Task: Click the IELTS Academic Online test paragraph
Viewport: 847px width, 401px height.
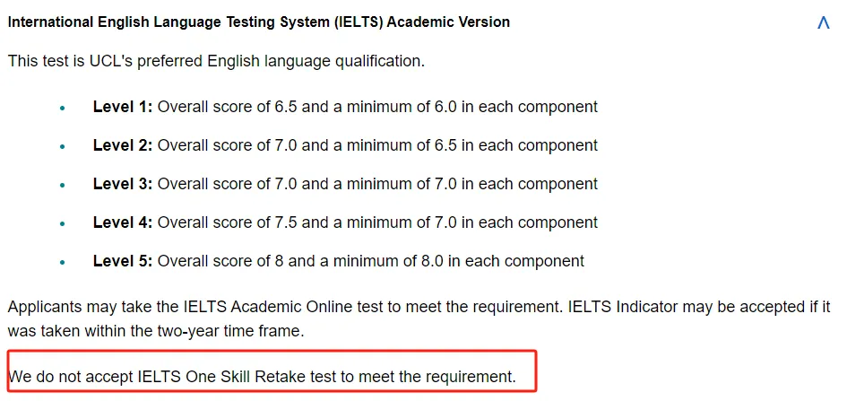Action: (419, 318)
